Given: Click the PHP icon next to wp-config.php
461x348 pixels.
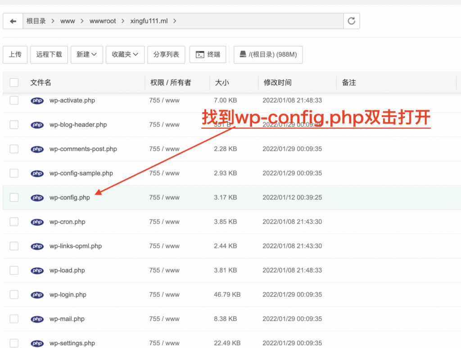Looking at the screenshot, I should 37,197.
